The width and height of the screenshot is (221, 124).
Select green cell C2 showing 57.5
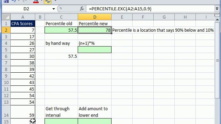point(61,30)
